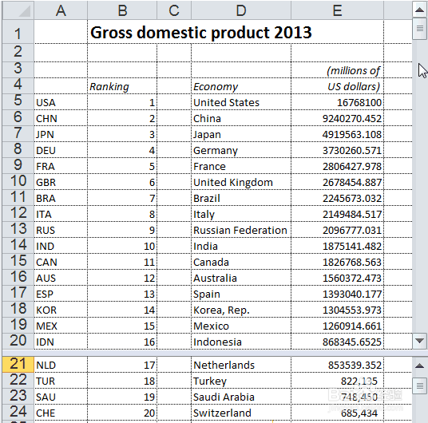Click the Select All corner triangle
This screenshot has height=423, width=428.
tap(18, 10)
